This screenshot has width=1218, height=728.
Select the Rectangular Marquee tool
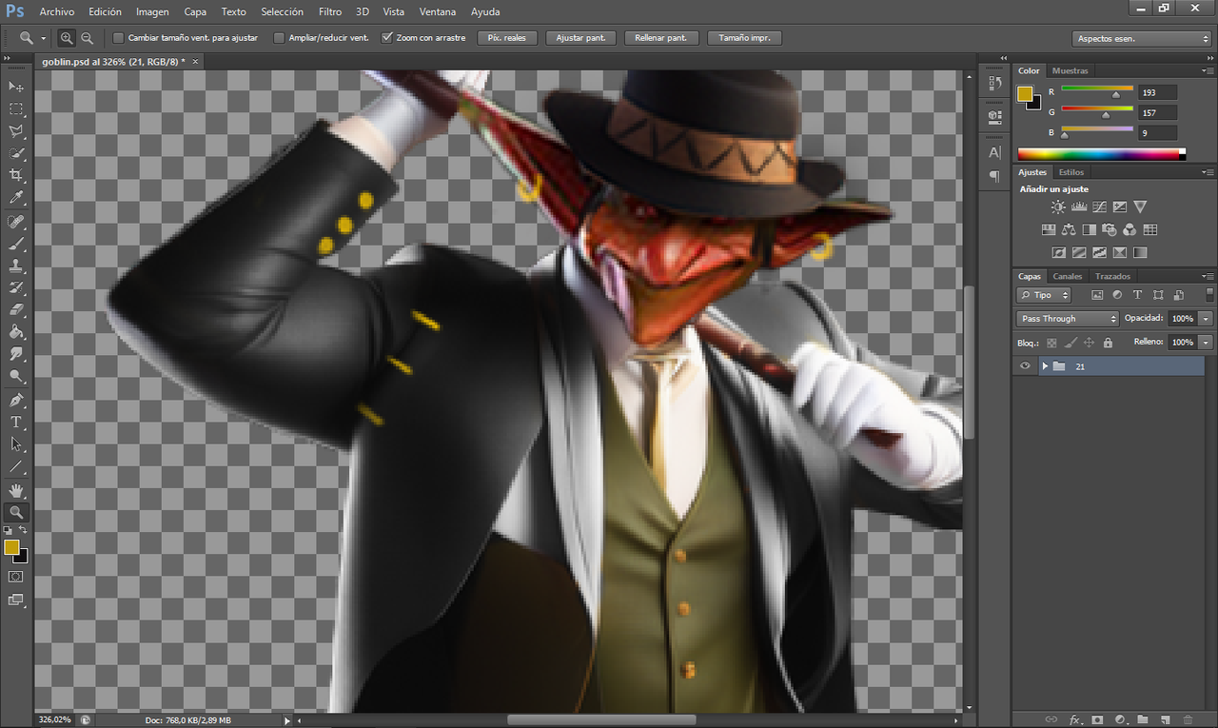[x=16, y=109]
